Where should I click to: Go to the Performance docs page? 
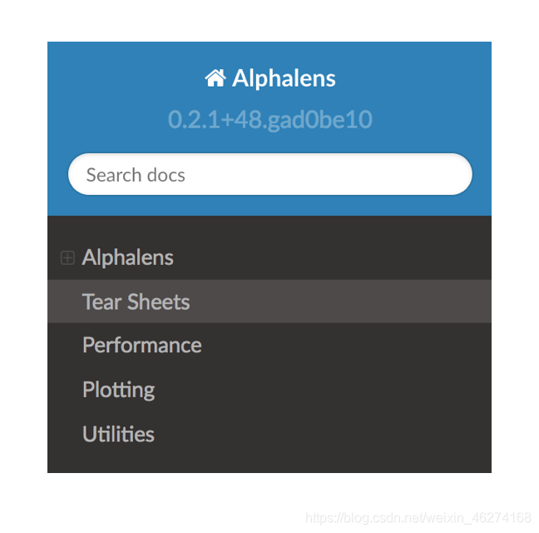point(141,345)
